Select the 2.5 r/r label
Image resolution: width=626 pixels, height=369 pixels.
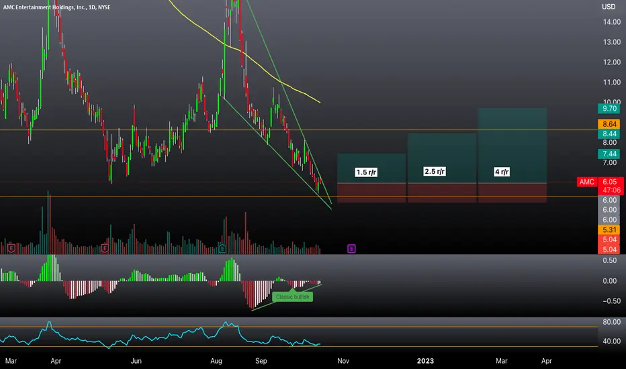[435, 172]
